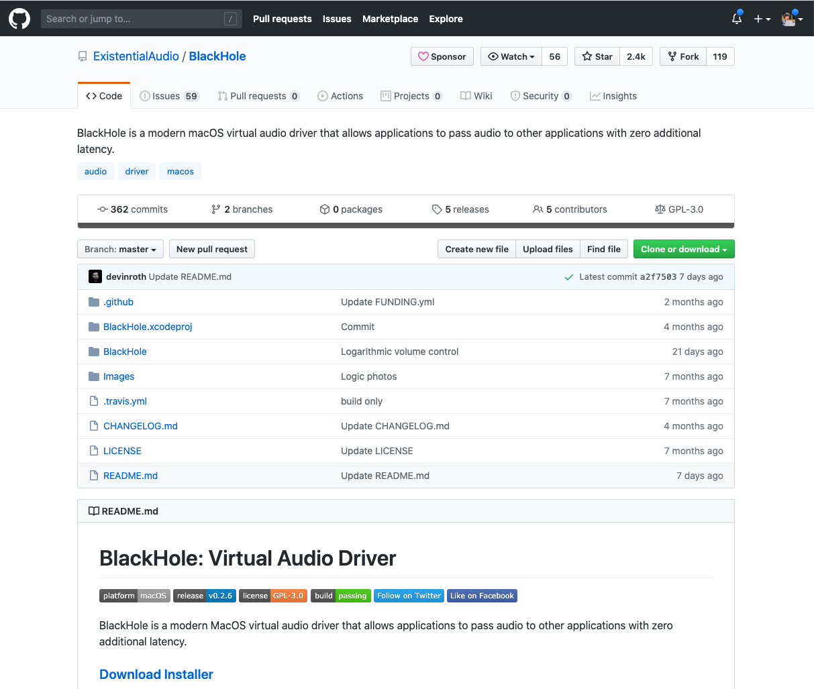Screen dimensions: 814x689
Task: Switch to the repo Pull requests tab
Action: (258, 96)
